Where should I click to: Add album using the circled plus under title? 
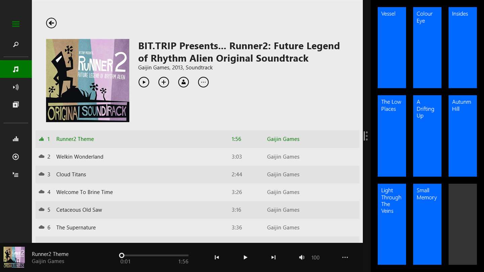[x=164, y=82]
